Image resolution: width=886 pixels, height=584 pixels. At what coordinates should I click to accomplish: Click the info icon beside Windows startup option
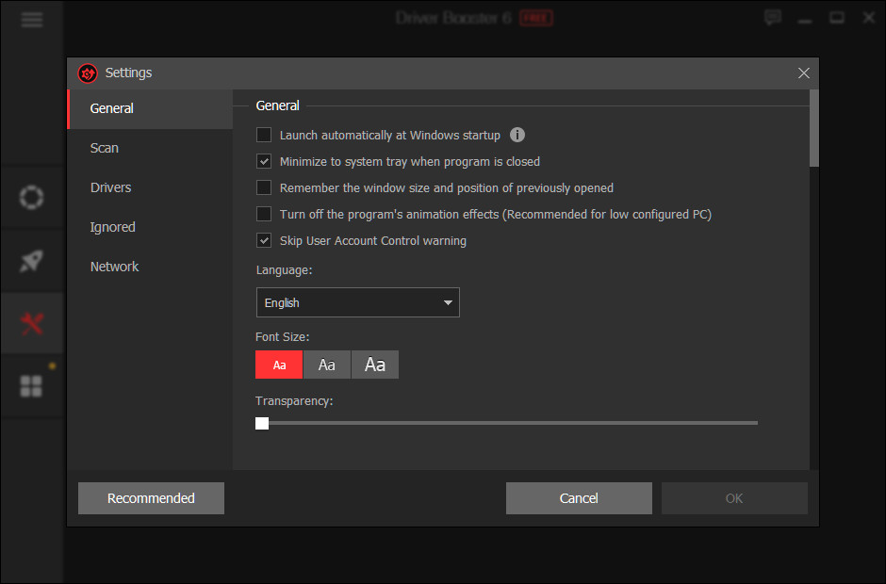pos(517,135)
